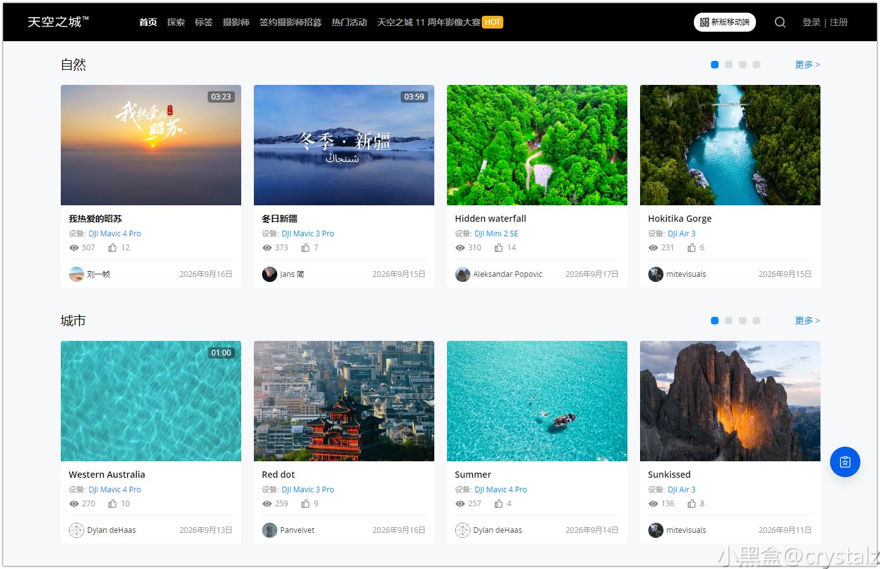Open the Summer aerial photo thumbnail

pyautogui.click(x=537, y=401)
